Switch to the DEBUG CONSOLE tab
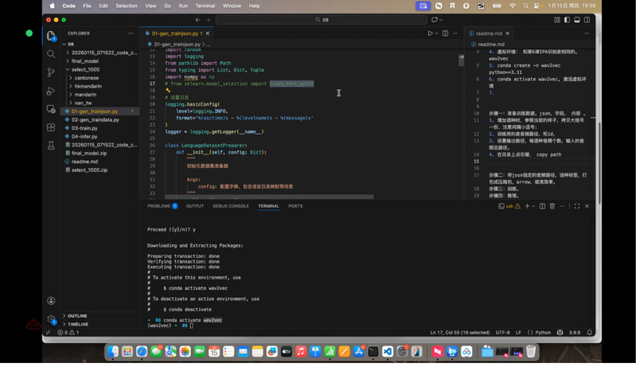 coord(231,206)
